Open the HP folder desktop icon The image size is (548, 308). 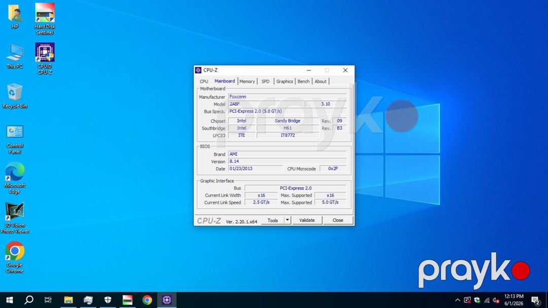click(x=15, y=16)
